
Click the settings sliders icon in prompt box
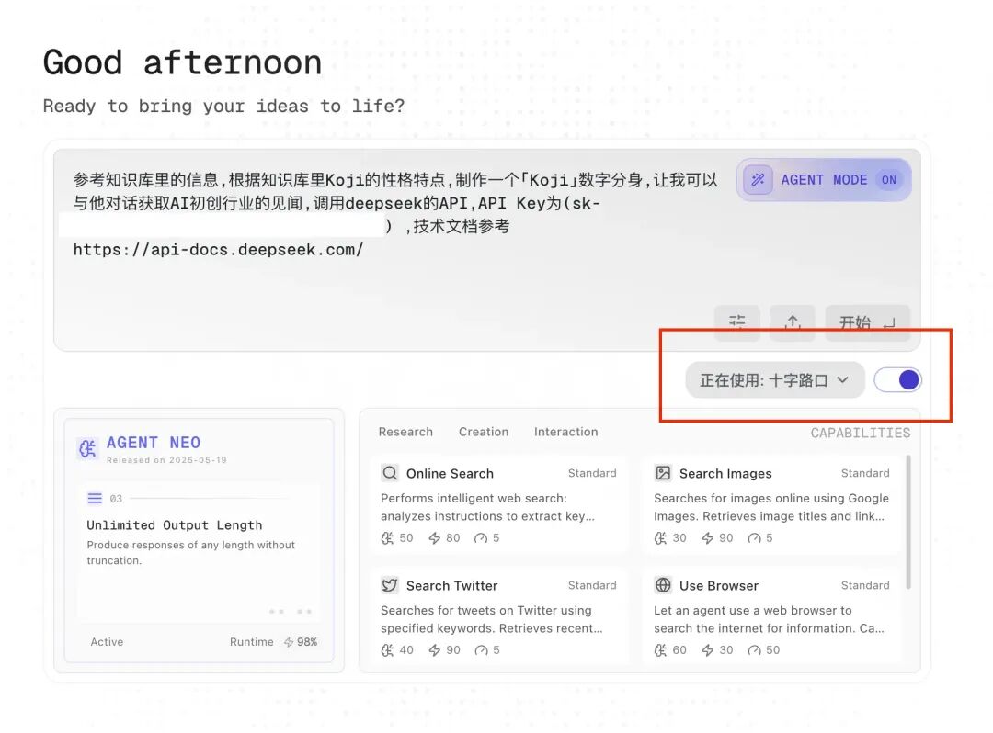click(x=736, y=321)
